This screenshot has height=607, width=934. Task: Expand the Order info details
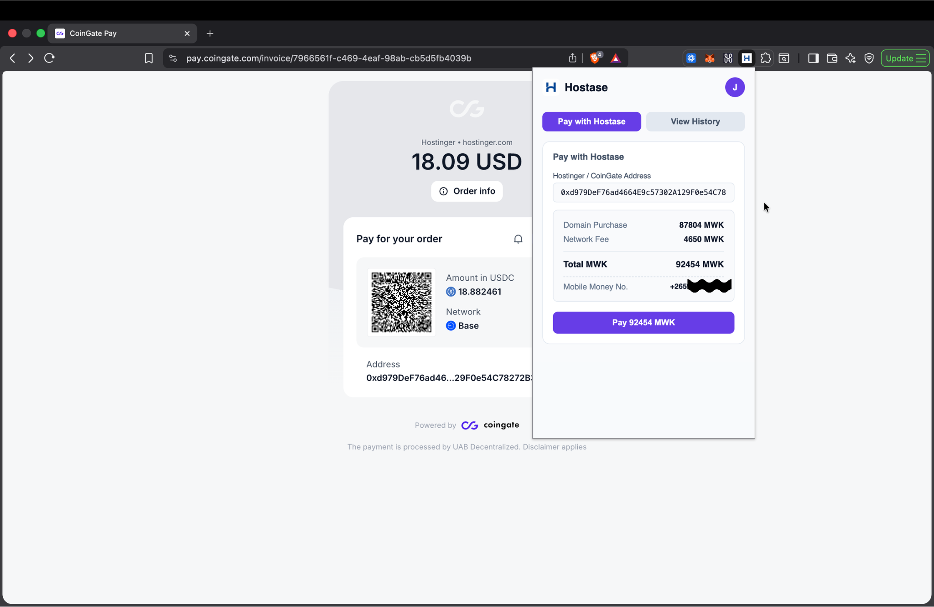click(467, 191)
